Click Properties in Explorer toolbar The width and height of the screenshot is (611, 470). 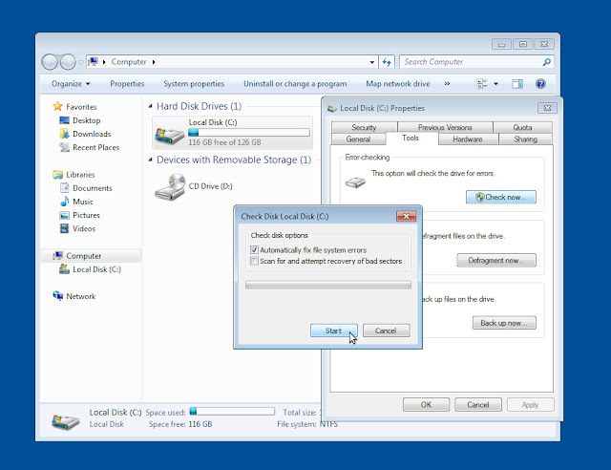pyautogui.click(x=127, y=84)
